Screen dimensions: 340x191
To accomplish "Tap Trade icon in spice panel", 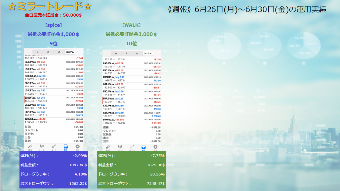I will [x=53, y=147].
